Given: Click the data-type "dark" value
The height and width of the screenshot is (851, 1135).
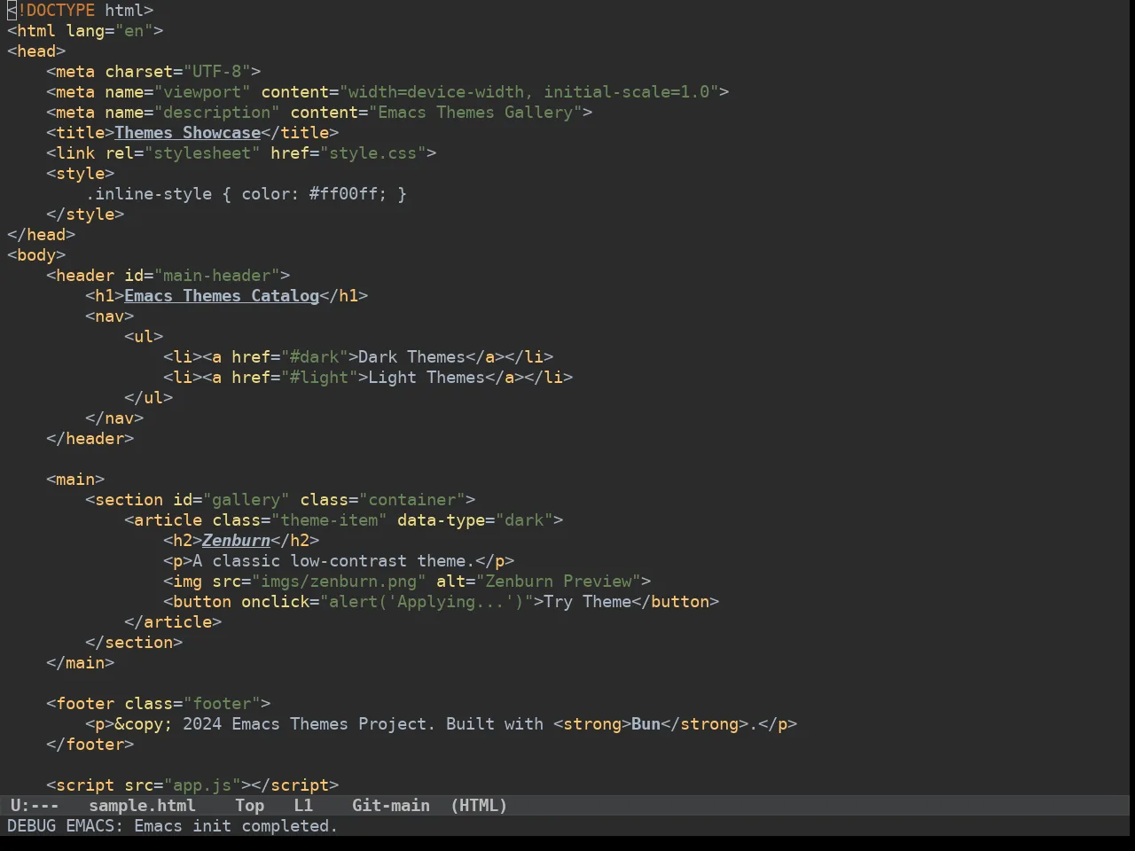Looking at the screenshot, I should [x=524, y=520].
